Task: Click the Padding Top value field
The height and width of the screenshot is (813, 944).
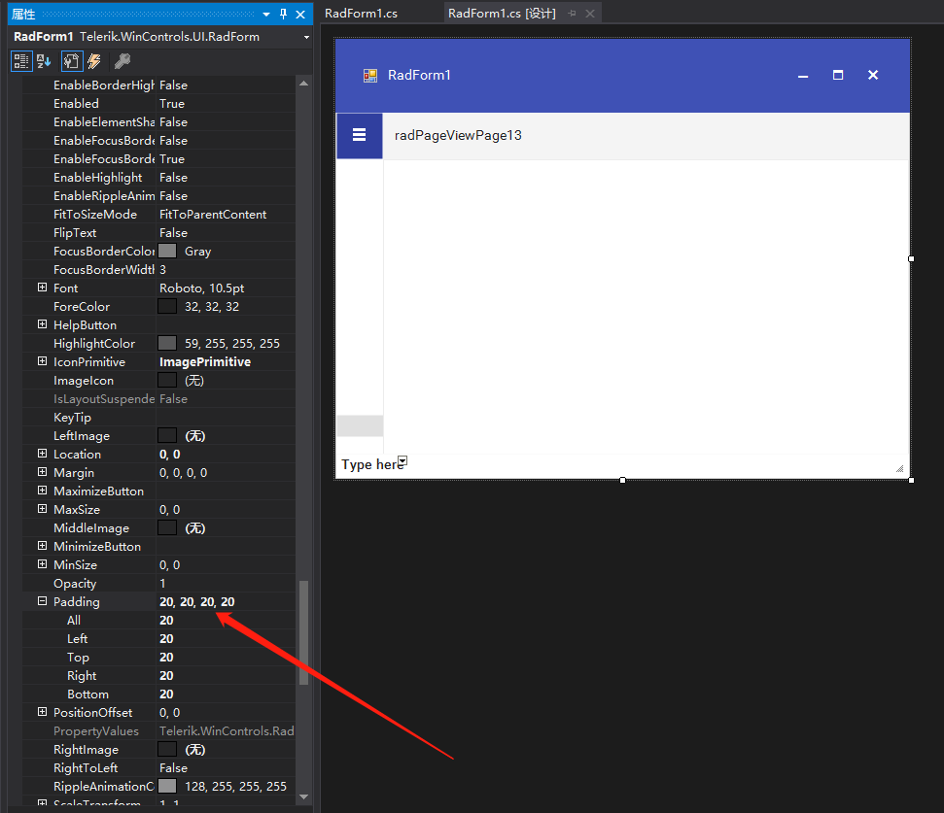Action: 226,658
